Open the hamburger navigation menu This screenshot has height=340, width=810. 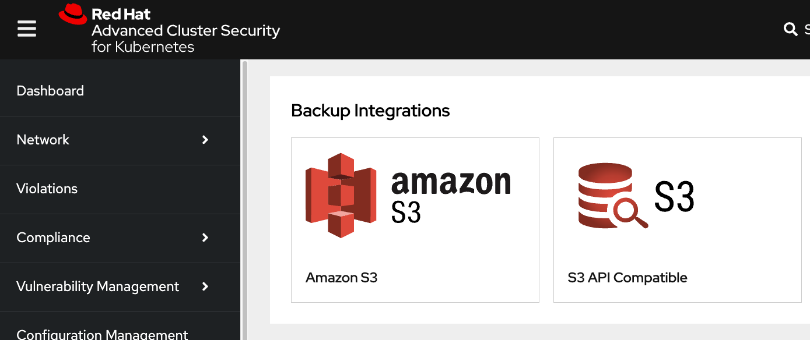pos(27,29)
